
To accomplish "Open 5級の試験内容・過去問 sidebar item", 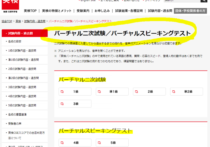I will [25, 105].
